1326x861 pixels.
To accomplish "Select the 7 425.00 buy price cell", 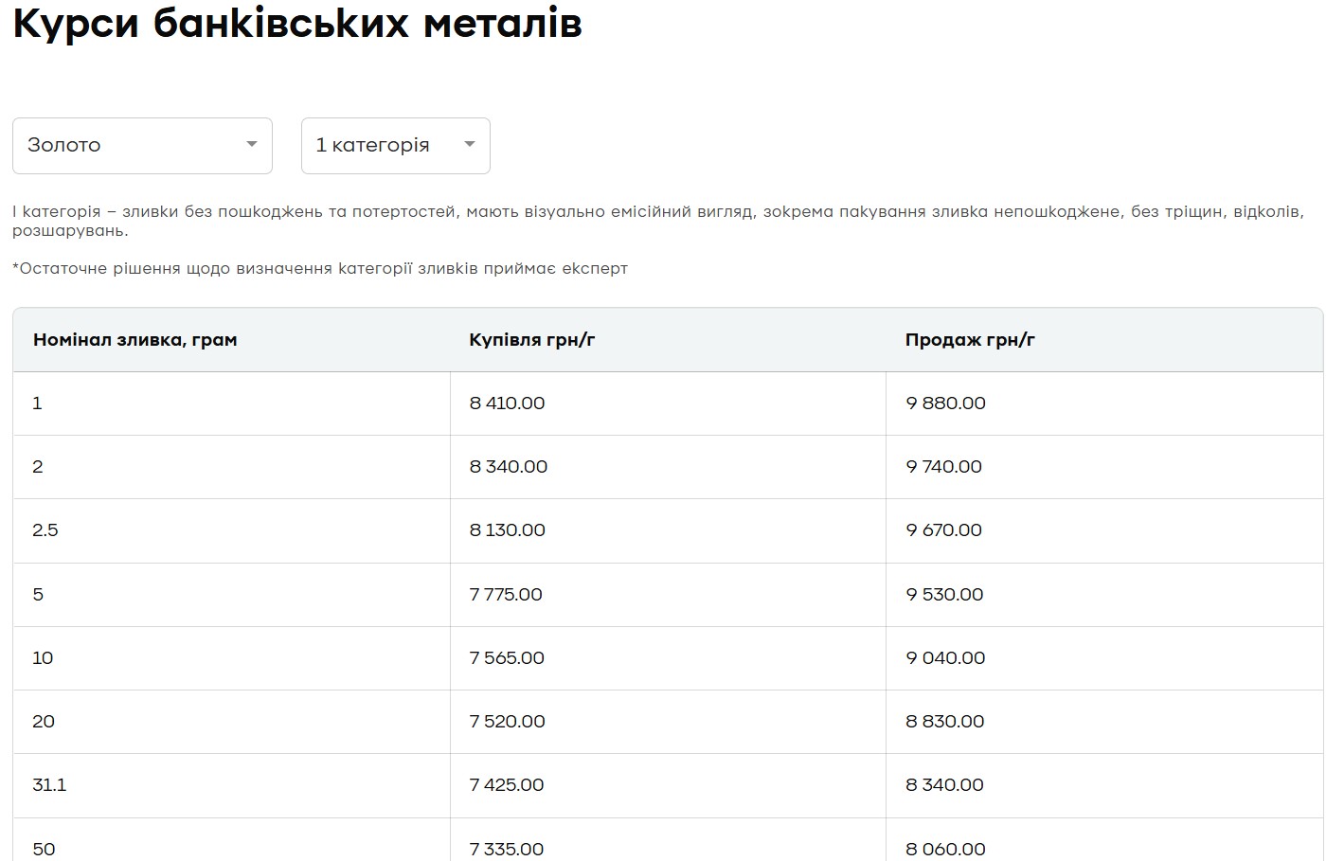I will tap(668, 785).
